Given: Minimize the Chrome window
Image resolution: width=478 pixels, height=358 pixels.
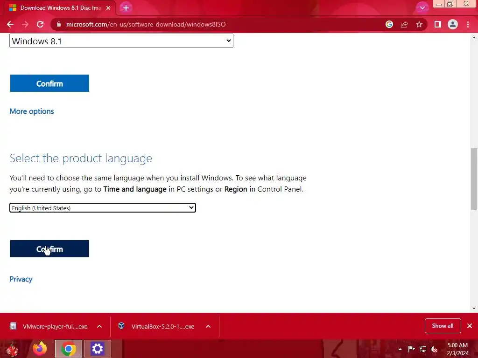Looking at the screenshot, I should pyautogui.click(x=439, y=4).
